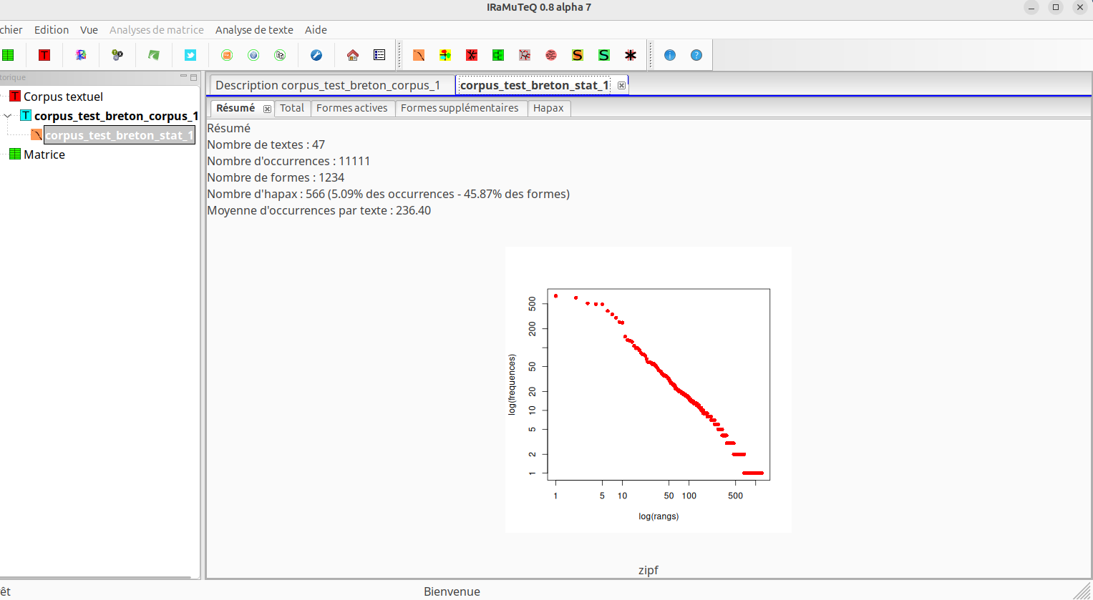Close the Résumé sub-tab
This screenshot has width=1093, height=600.
click(x=267, y=109)
